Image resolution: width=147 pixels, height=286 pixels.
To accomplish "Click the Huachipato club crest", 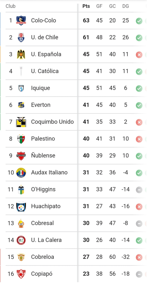I will [x=21, y=206].
